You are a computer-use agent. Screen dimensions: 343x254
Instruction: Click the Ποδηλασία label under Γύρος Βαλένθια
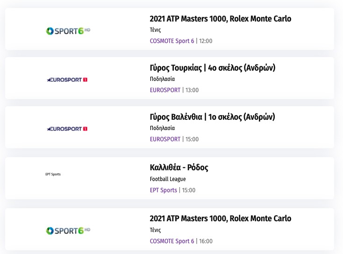tap(162, 128)
